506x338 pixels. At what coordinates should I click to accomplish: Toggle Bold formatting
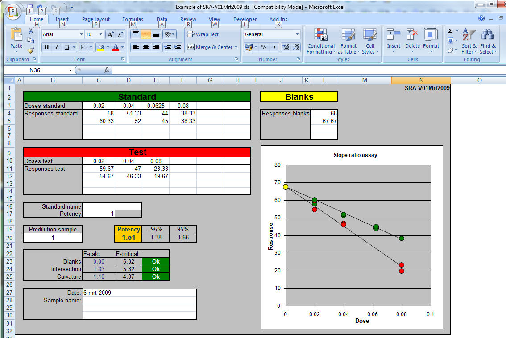(x=46, y=47)
